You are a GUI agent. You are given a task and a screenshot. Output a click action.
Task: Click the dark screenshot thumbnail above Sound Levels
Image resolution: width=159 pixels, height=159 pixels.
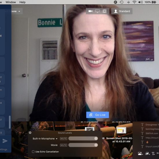90,129
